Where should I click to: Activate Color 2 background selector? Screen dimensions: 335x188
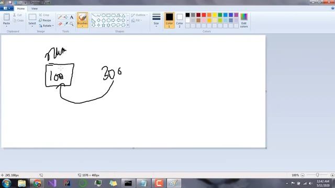tap(180, 20)
